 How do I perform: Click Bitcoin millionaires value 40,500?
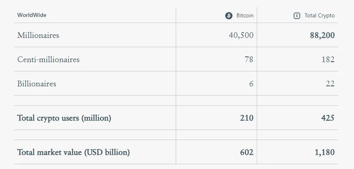pyautogui.click(x=241, y=35)
